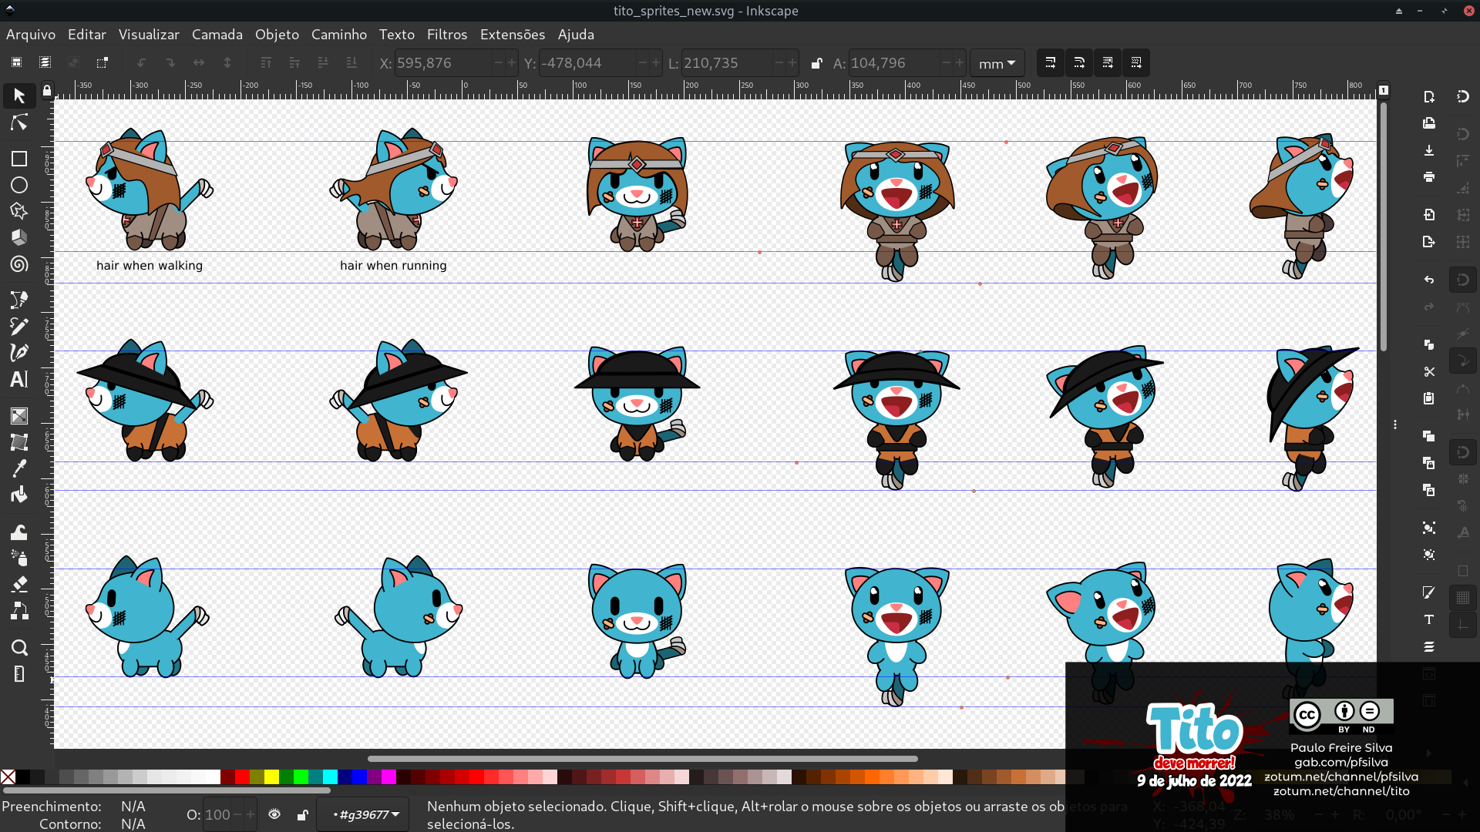Select the Node editing tool
The image size is (1480, 832).
[18, 123]
